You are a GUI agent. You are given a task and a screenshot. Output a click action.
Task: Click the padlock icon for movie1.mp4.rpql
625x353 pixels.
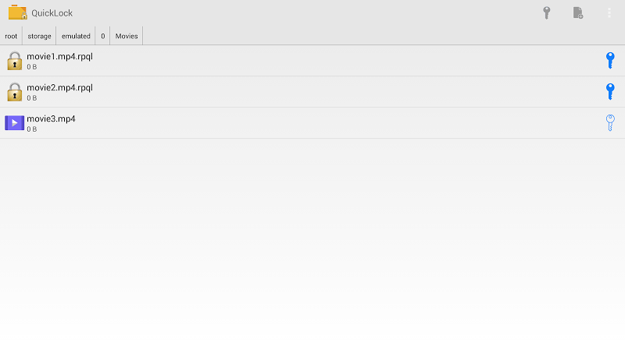point(15,61)
